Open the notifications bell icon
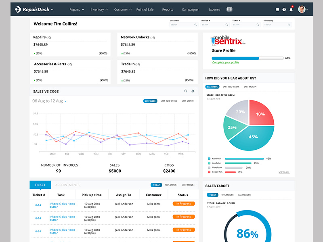This screenshot has width=323, height=242. [291, 9]
